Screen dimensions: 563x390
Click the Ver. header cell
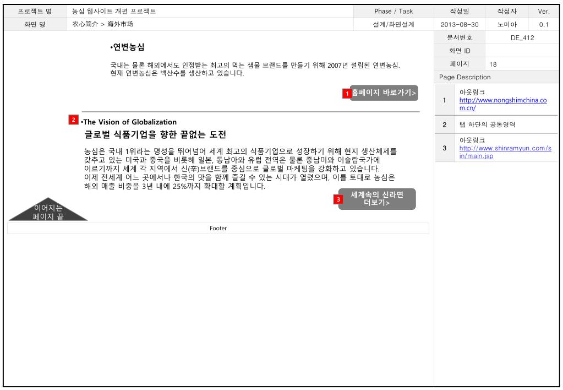[x=544, y=11]
